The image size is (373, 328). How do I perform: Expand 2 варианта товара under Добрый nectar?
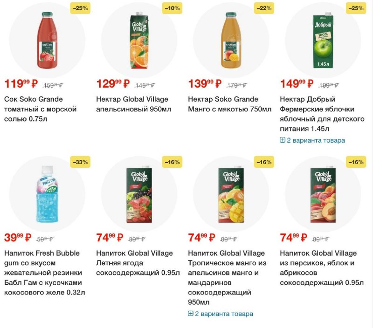pyautogui.click(x=312, y=140)
